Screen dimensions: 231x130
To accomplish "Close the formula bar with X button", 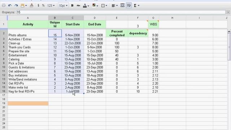I will click(x=228, y=12).
